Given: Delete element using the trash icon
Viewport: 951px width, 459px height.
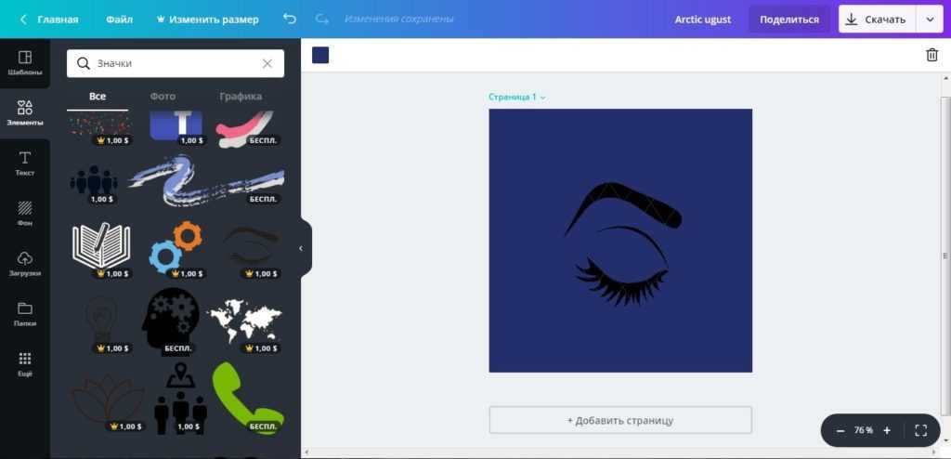Looking at the screenshot, I should [x=931, y=55].
